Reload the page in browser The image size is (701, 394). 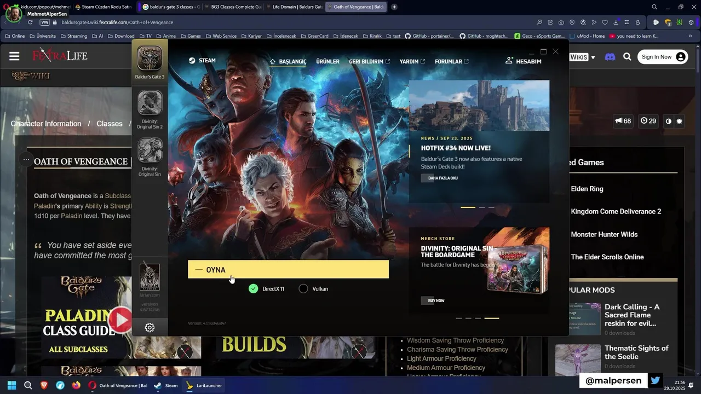coord(30,22)
